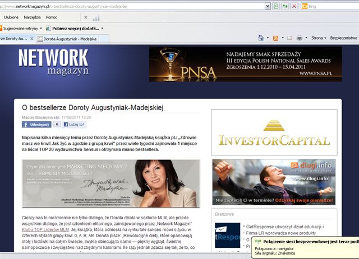
Task: Expand the Home icon dropdown arrow
Action: click(268, 38)
